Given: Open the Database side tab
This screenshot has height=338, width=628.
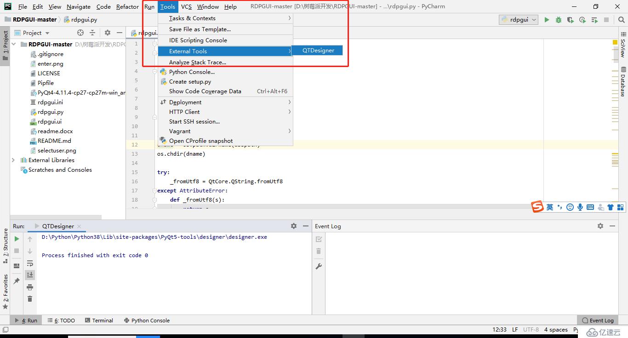Looking at the screenshot, I should pyautogui.click(x=623, y=83).
